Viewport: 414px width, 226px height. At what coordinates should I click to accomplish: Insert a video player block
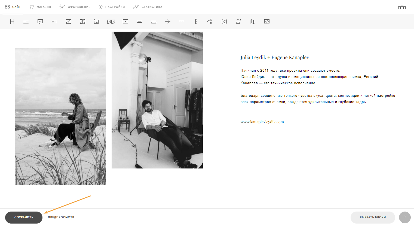point(125,22)
